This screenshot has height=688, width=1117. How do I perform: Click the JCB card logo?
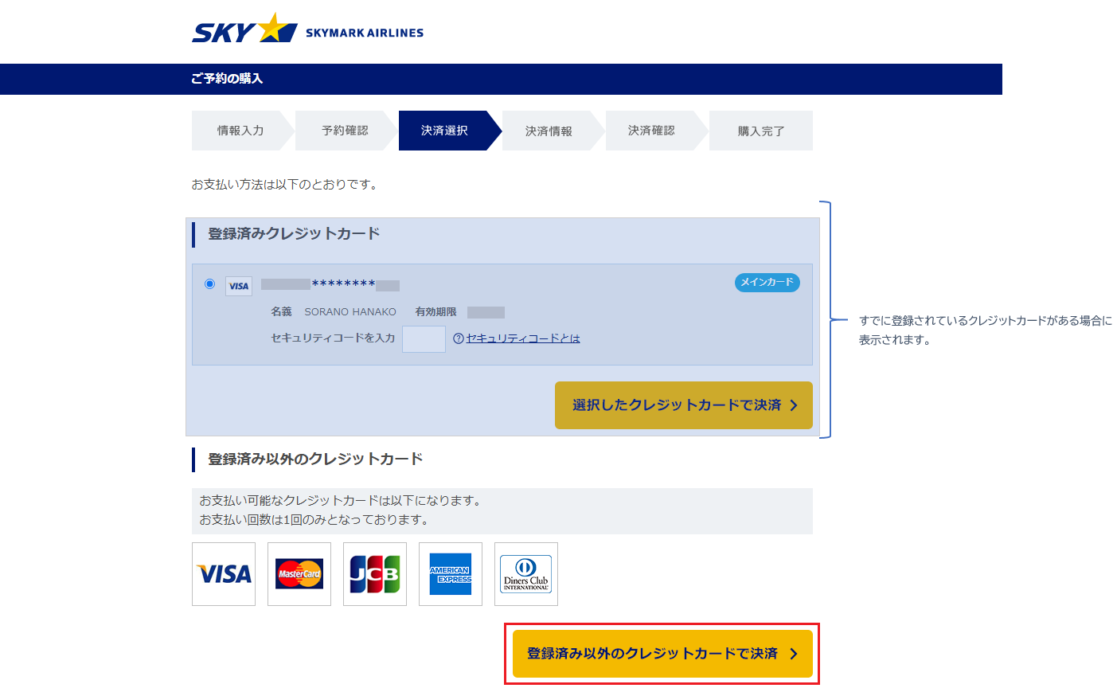tap(375, 574)
